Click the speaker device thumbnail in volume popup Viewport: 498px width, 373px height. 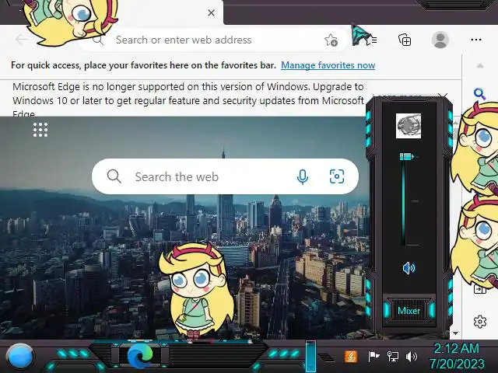coord(409,126)
